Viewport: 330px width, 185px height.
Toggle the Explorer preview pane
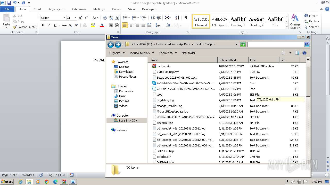(297, 53)
